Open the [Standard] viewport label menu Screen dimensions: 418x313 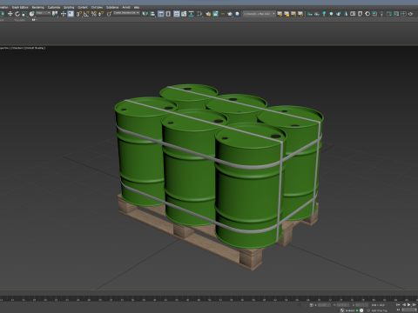click(x=17, y=48)
